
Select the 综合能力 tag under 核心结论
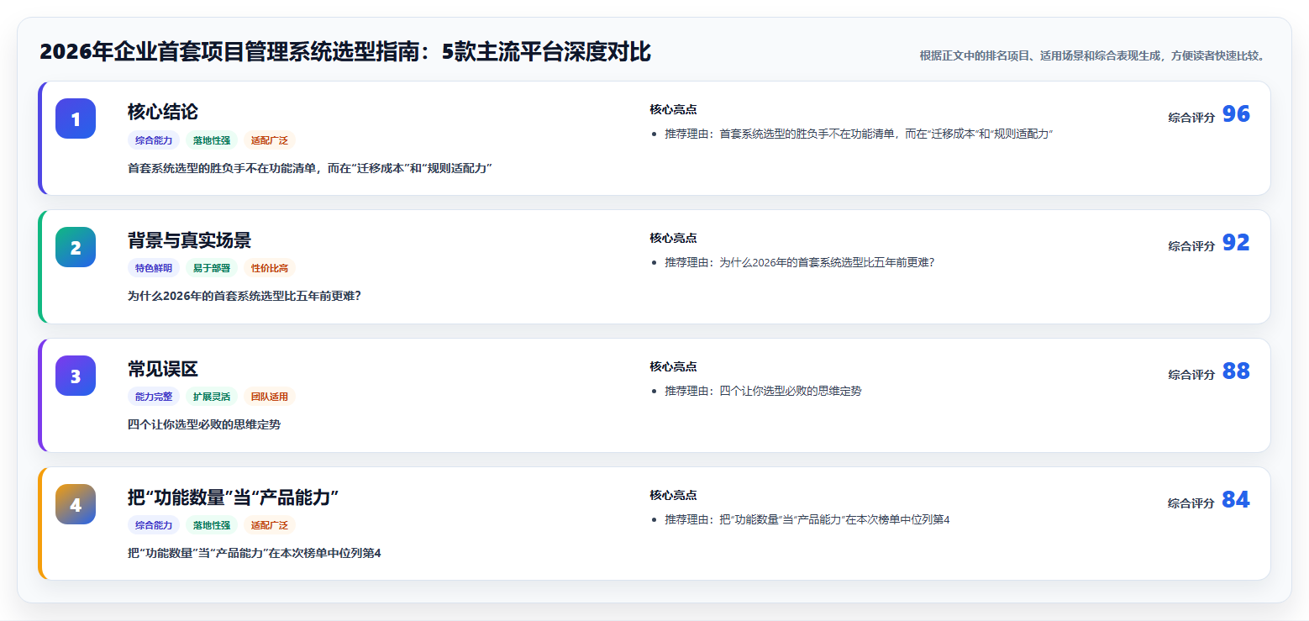click(x=154, y=140)
